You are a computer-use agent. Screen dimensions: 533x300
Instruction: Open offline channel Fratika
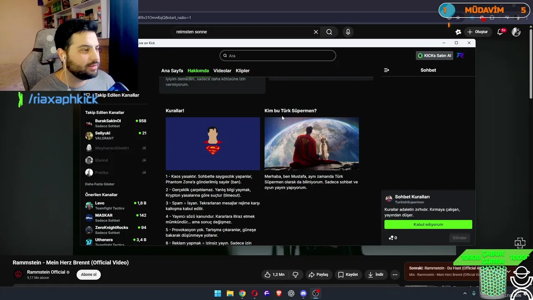pyautogui.click(x=116, y=172)
